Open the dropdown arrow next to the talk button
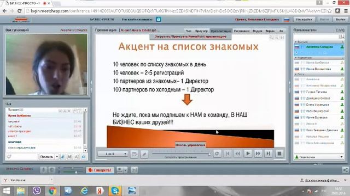The image size is (350, 196). point(125,170)
